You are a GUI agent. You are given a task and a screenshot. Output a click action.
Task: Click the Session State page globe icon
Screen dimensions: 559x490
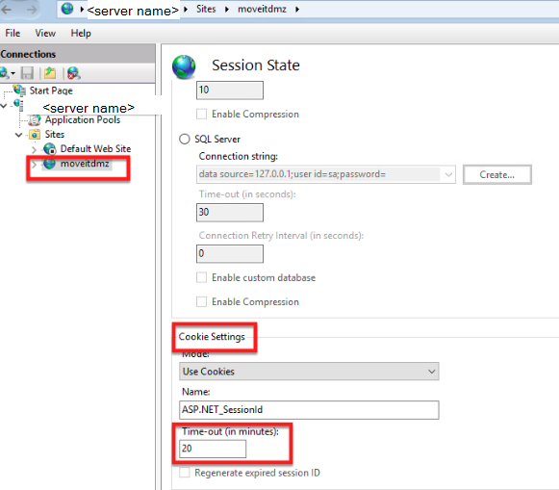[x=184, y=66]
